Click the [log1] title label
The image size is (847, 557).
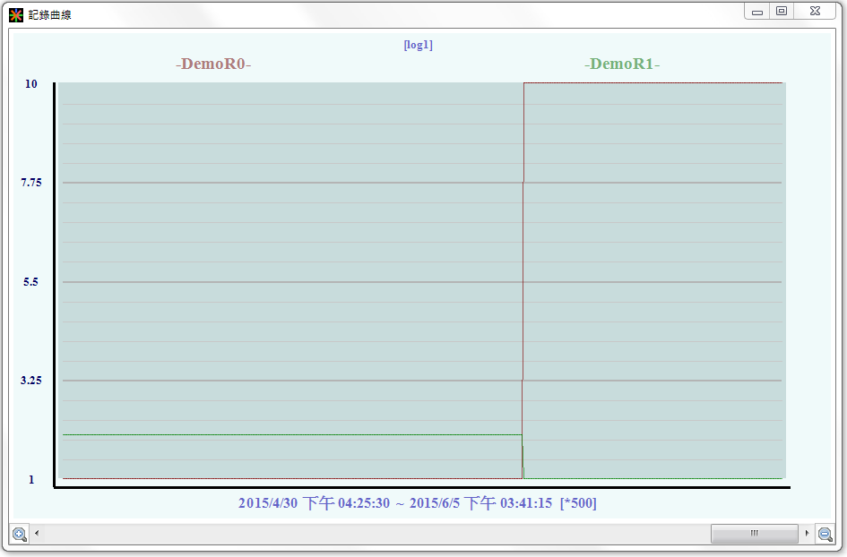coord(419,45)
